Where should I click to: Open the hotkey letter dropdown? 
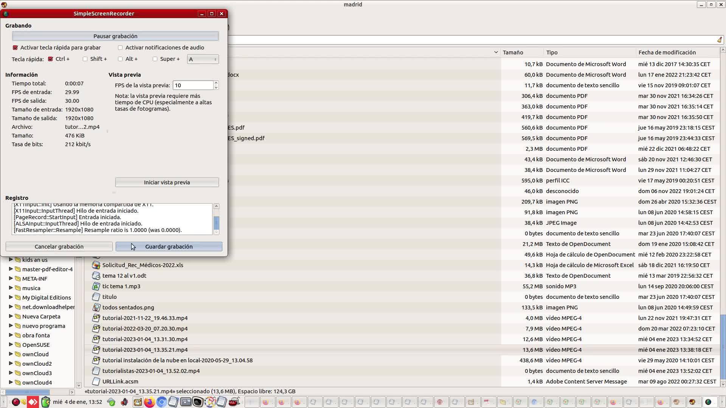click(203, 59)
